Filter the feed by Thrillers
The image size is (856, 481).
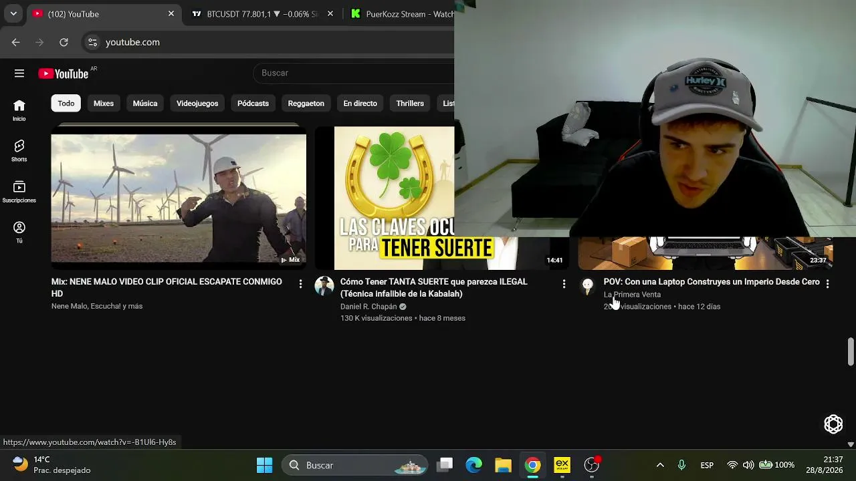point(410,104)
